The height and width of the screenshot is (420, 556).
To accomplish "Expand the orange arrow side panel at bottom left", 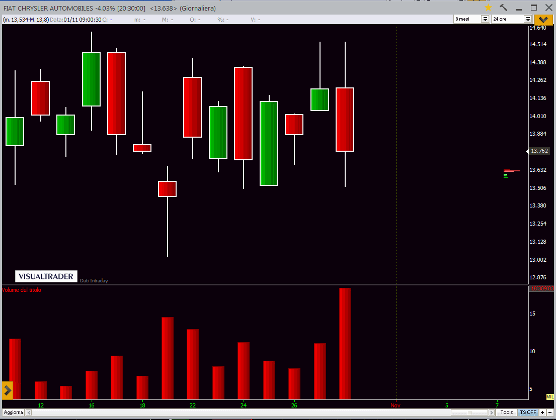I will tap(8, 390).
